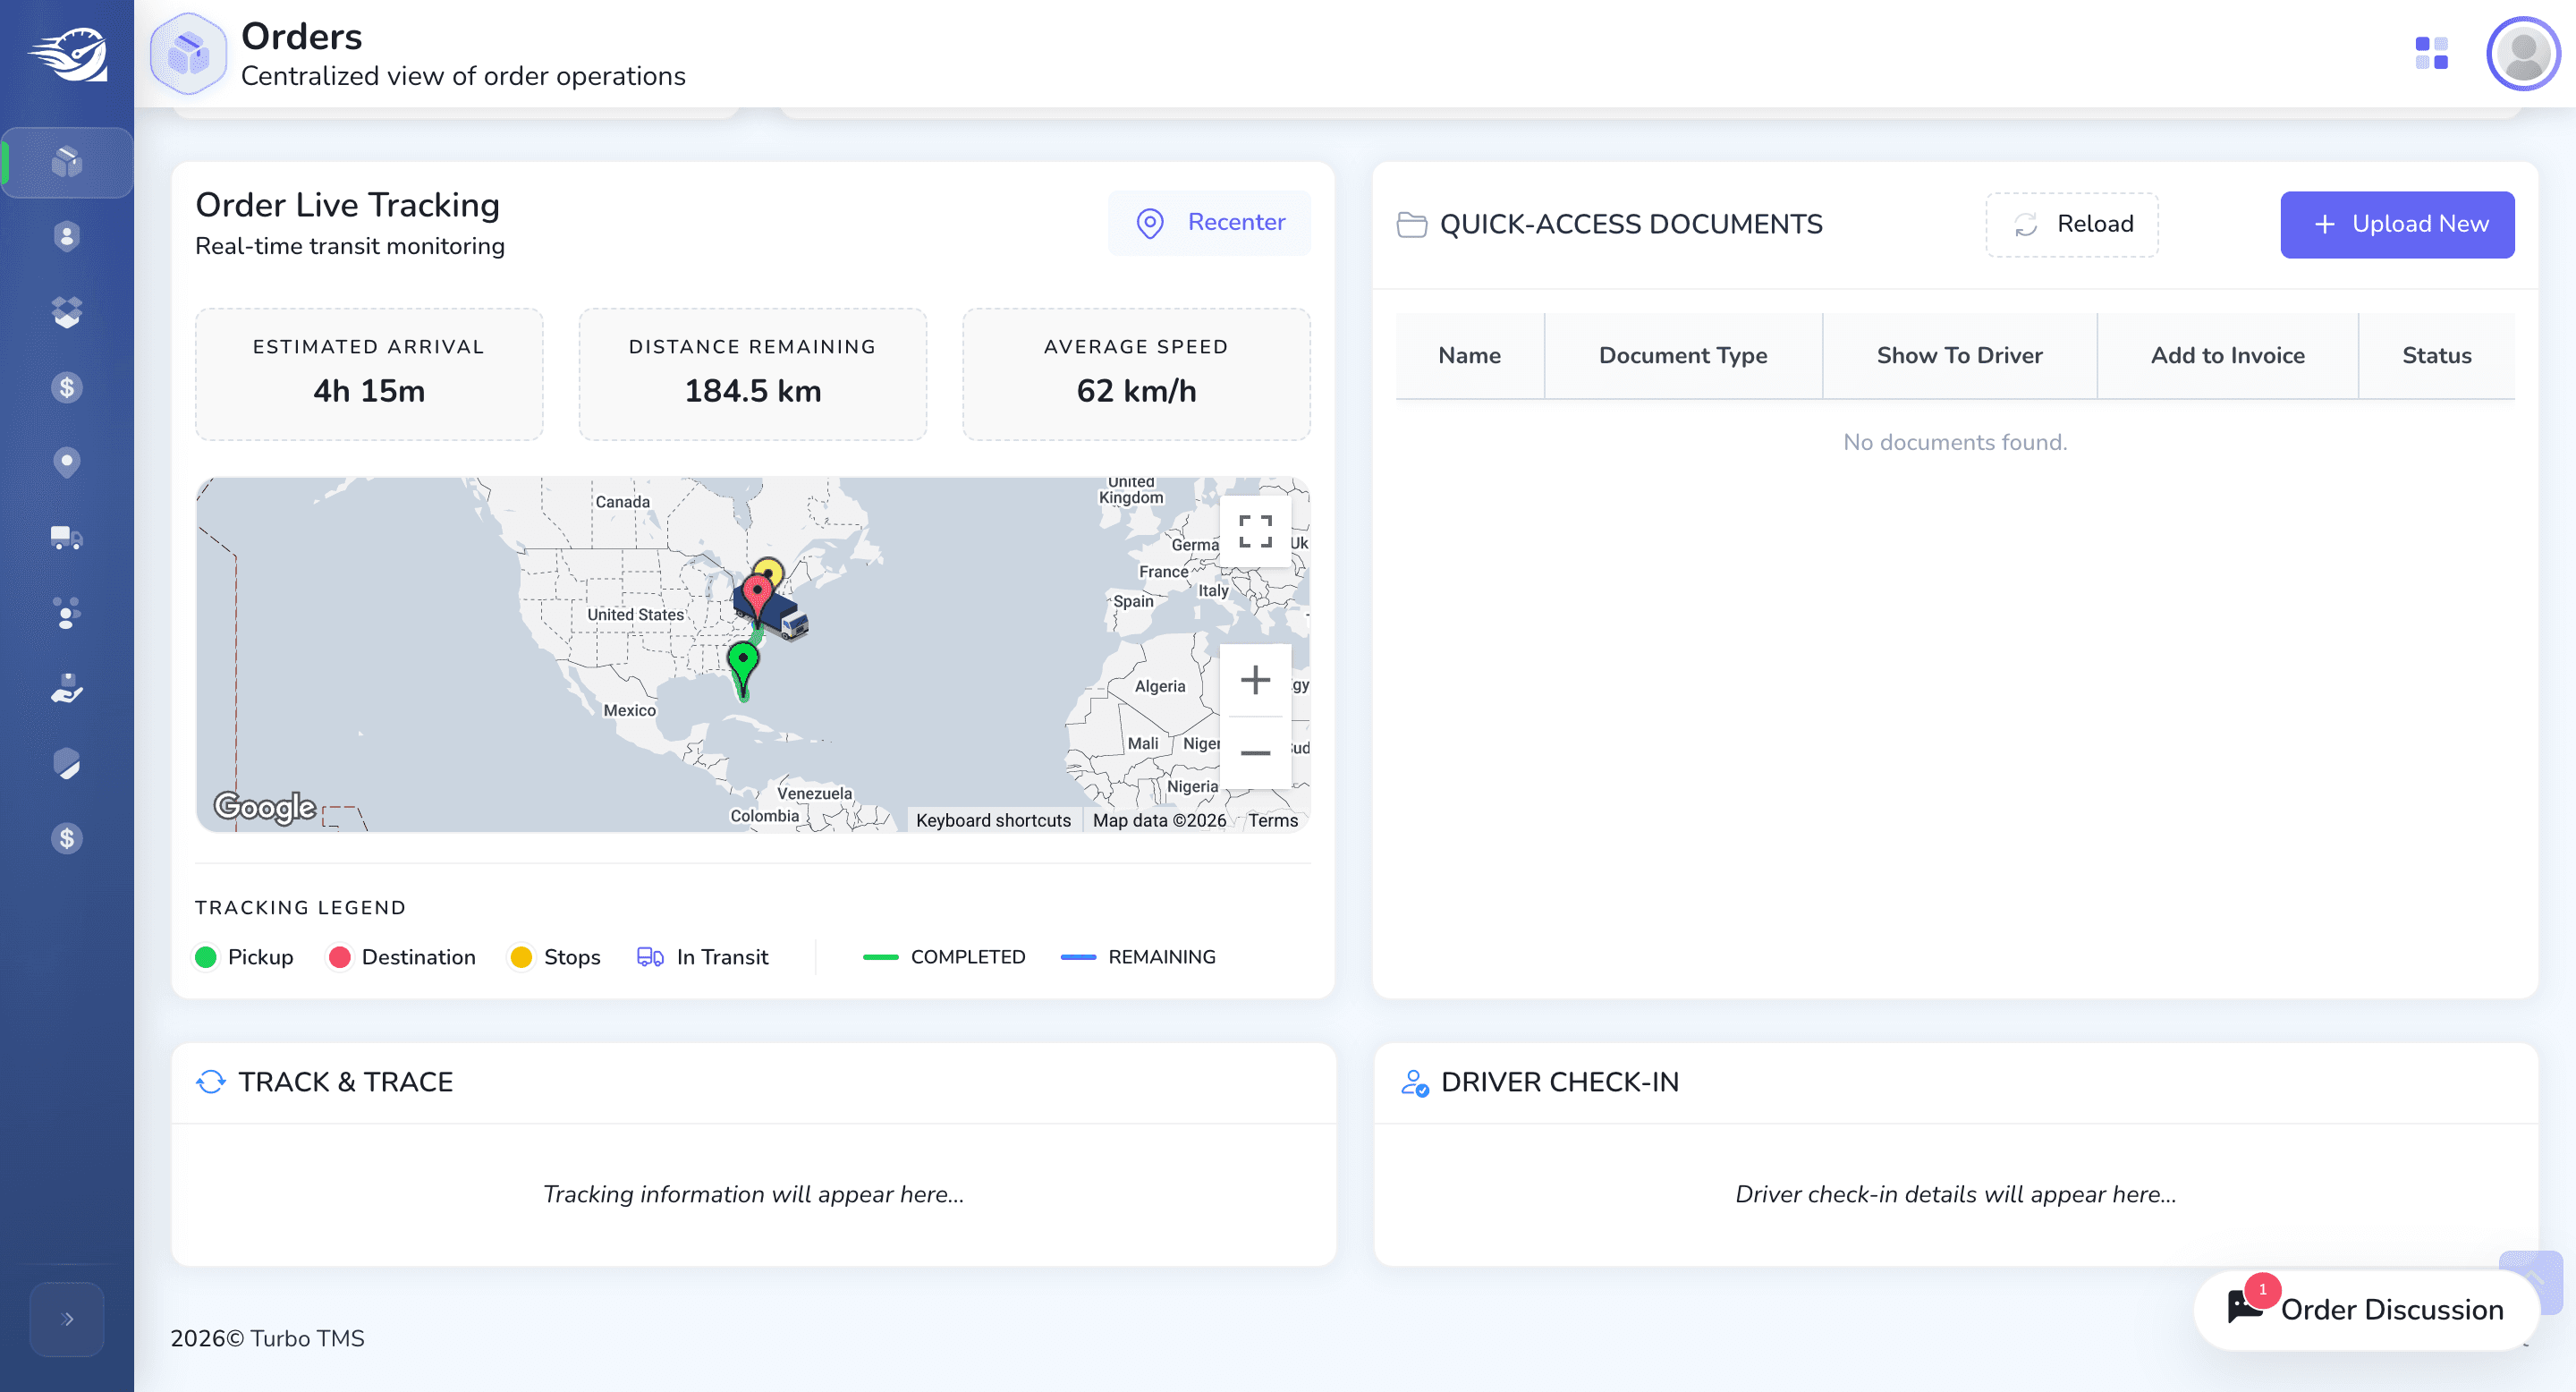Viewport: 2576px width, 1392px height.
Task: Recenter the live tracking map
Action: pos(1209,223)
